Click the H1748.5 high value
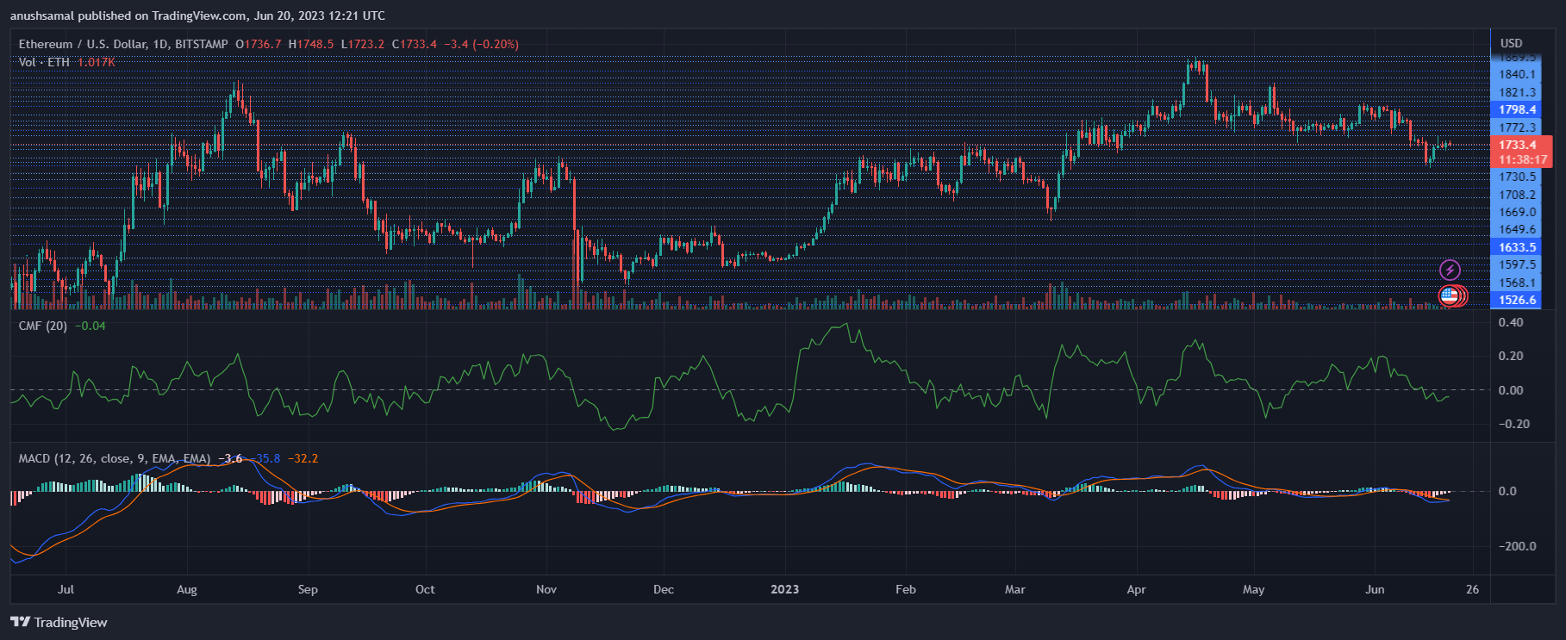Viewport: 1566px width, 640px height. pyautogui.click(x=311, y=44)
